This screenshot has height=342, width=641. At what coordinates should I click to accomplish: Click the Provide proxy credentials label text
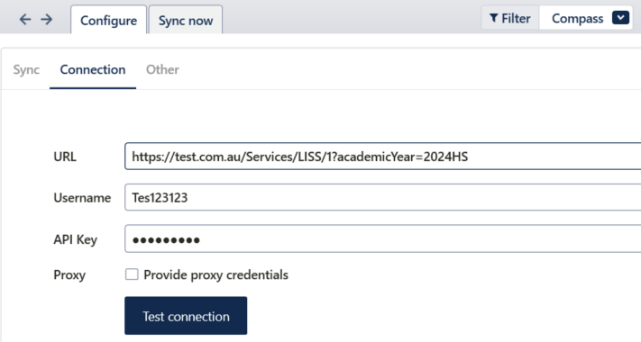point(215,275)
